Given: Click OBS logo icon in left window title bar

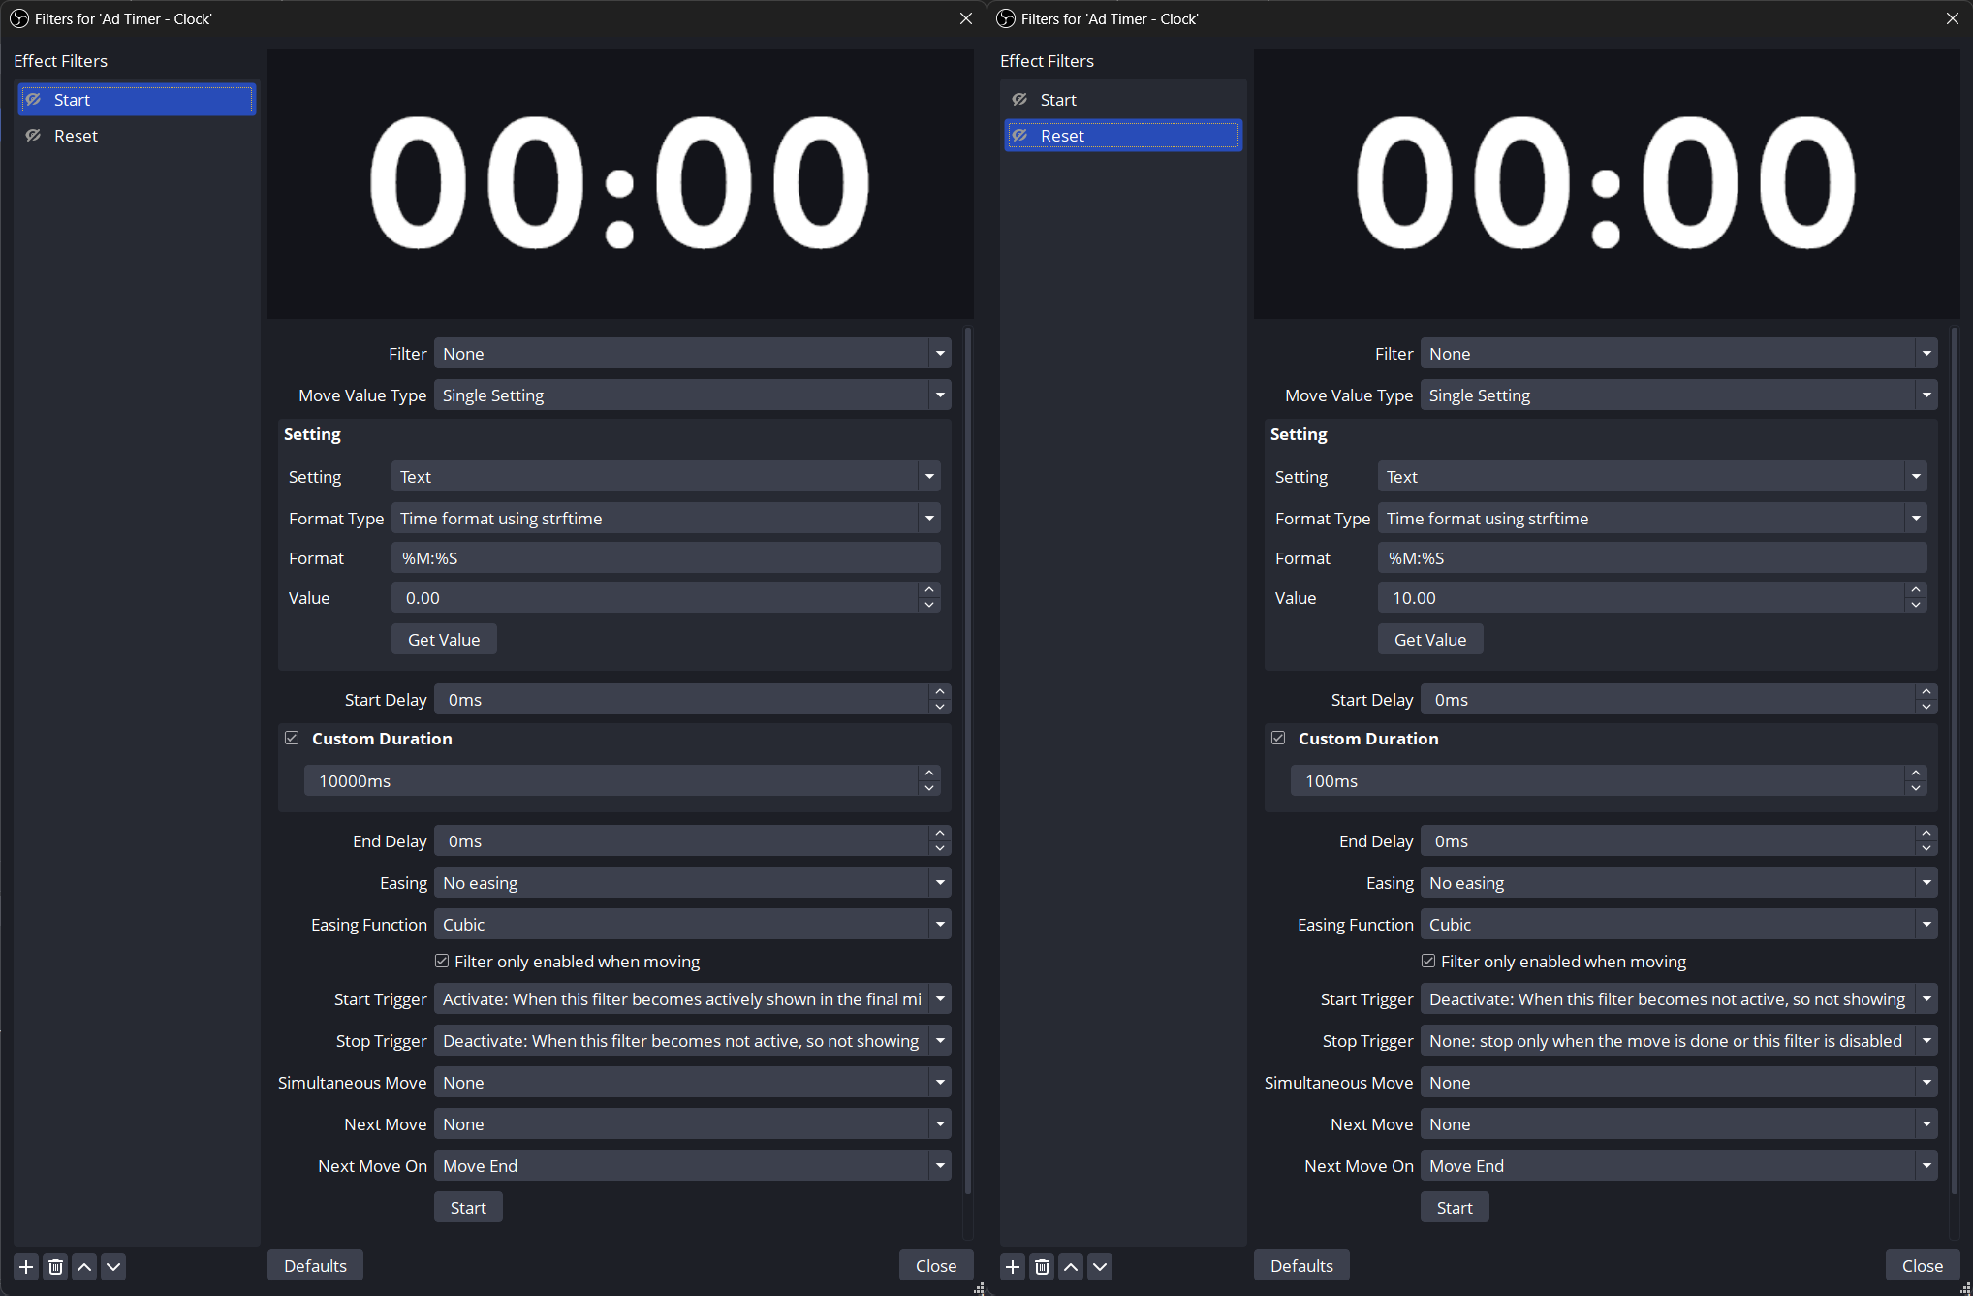Looking at the screenshot, I should [x=18, y=18].
